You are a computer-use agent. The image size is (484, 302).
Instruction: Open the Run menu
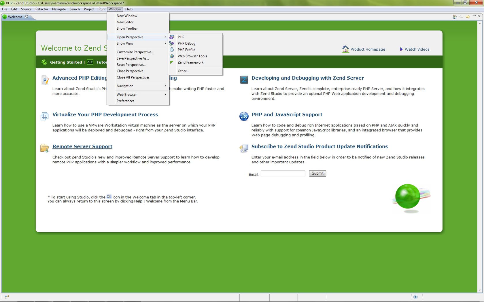[x=101, y=9]
